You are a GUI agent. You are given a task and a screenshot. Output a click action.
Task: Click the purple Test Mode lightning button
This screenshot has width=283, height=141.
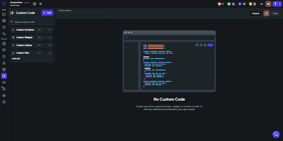275,4
